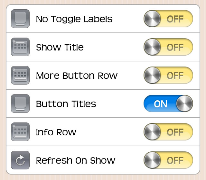
Task: Turn on the Info Row switch
Action: pyautogui.click(x=168, y=132)
